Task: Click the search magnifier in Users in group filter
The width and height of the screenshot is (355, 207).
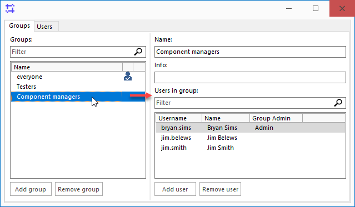Action: (x=338, y=103)
